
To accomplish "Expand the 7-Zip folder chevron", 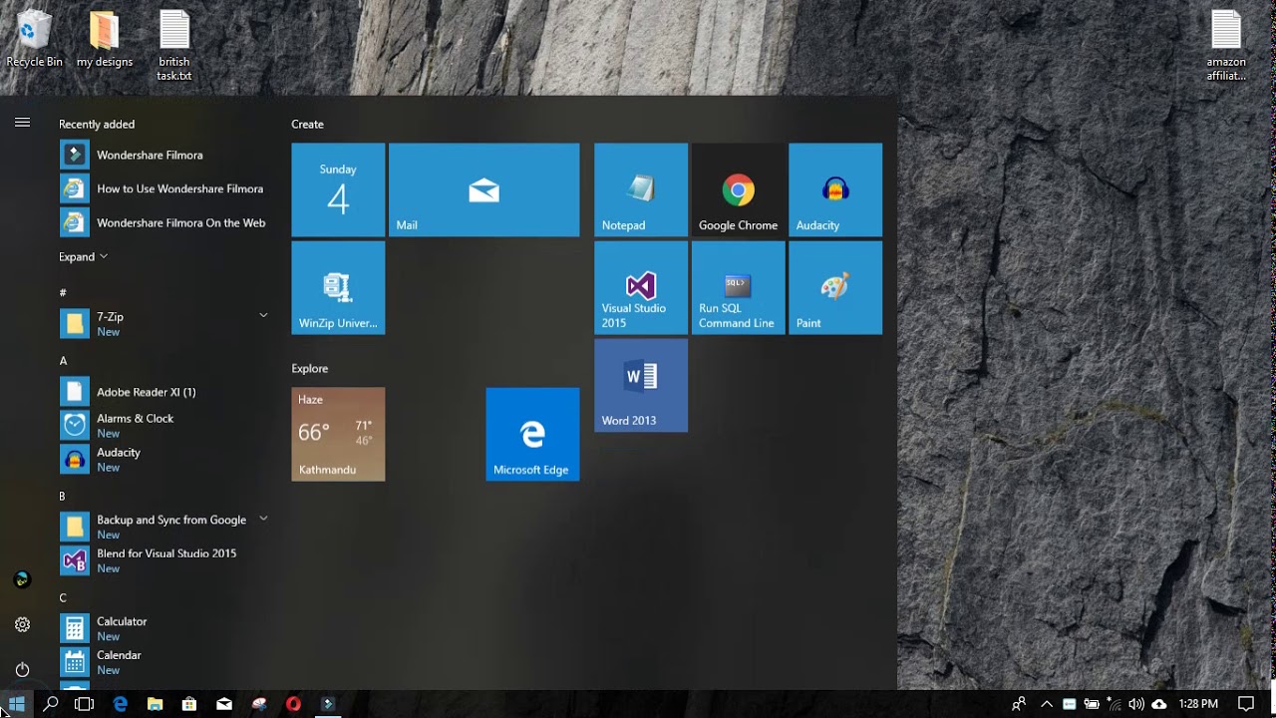I will point(263,315).
